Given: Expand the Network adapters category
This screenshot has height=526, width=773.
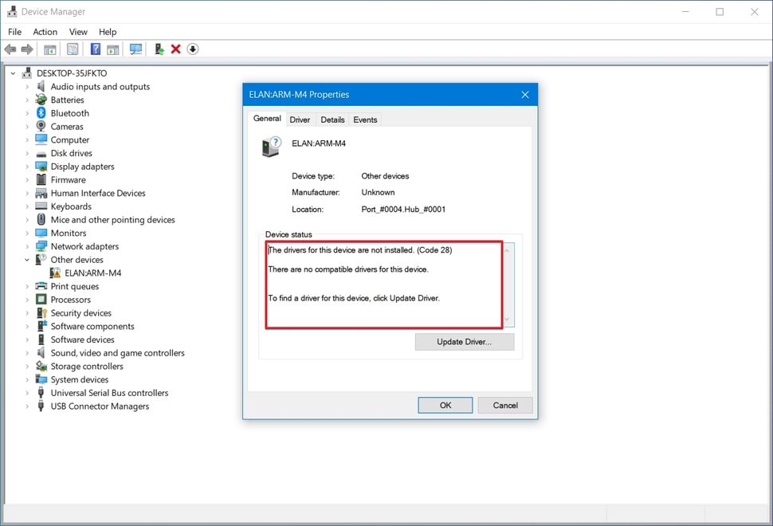Looking at the screenshot, I should 27,246.
